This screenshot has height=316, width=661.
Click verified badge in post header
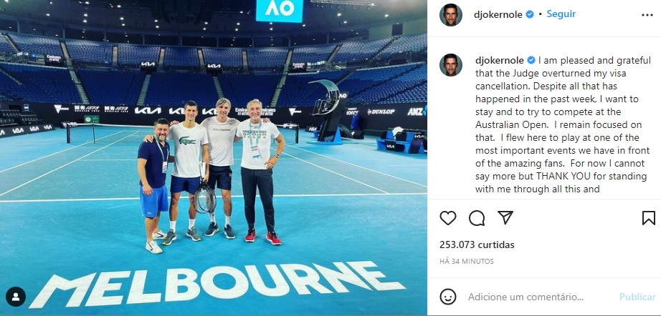[x=530, y=14]
